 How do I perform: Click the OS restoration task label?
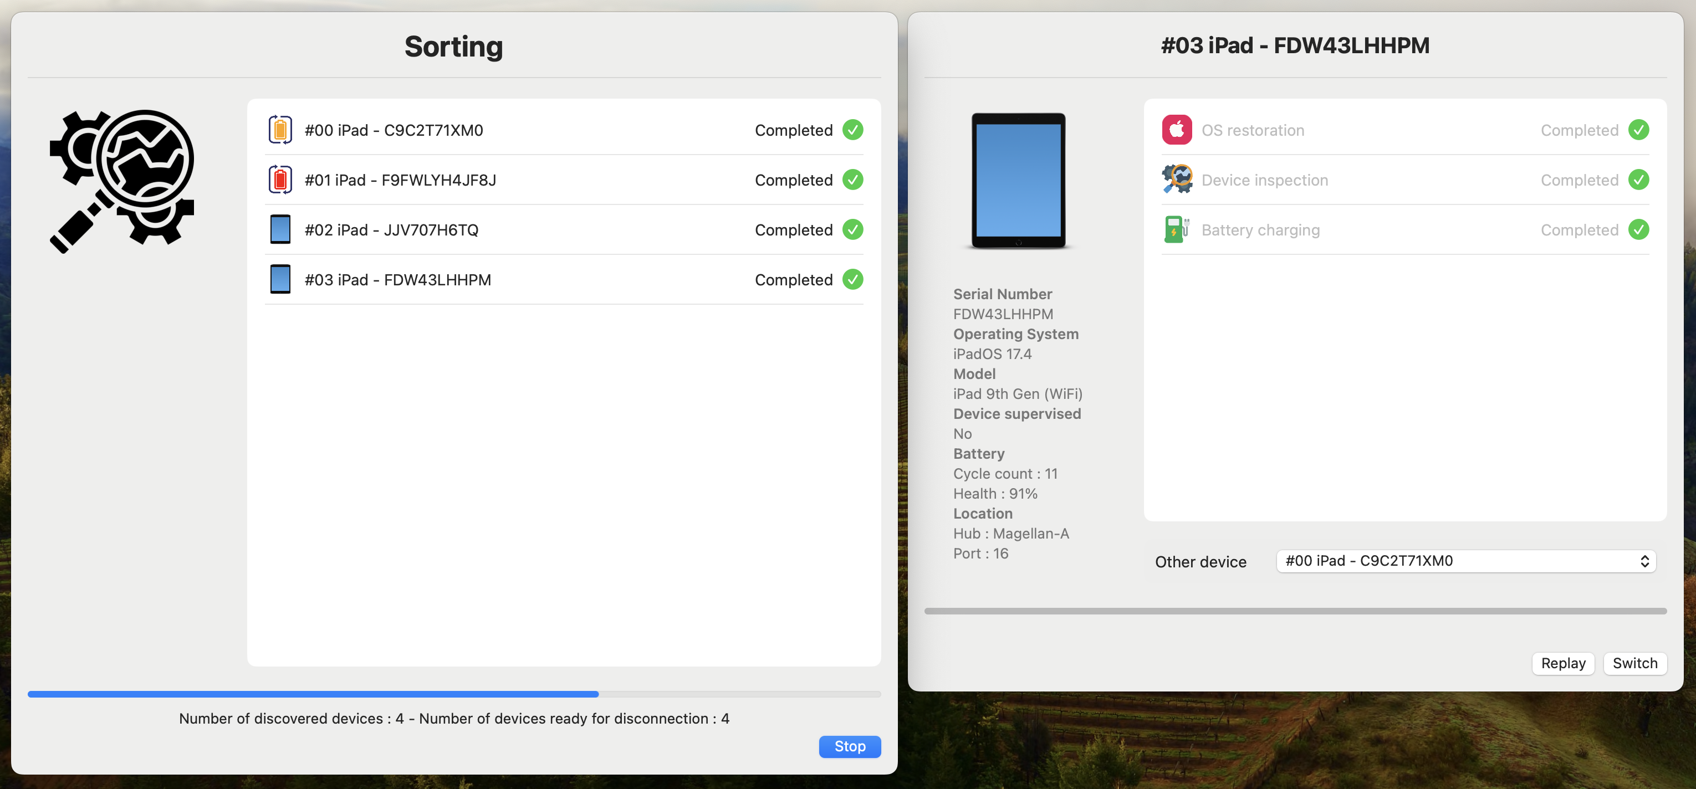pyautogui.click(x=1252, y=130)
